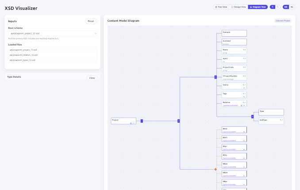300x190 pixels.
Task: Click the sequence connector before Type and SubType
Action: pos(252,116)
